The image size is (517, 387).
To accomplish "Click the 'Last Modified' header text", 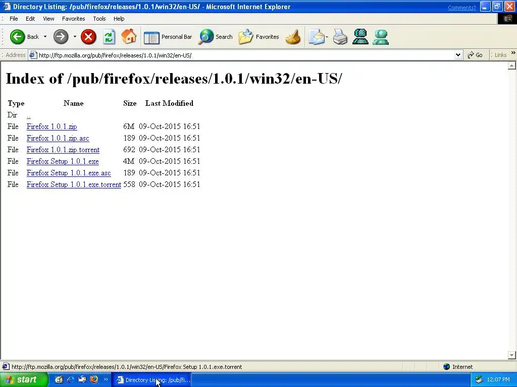I will [x=169, y=103].
